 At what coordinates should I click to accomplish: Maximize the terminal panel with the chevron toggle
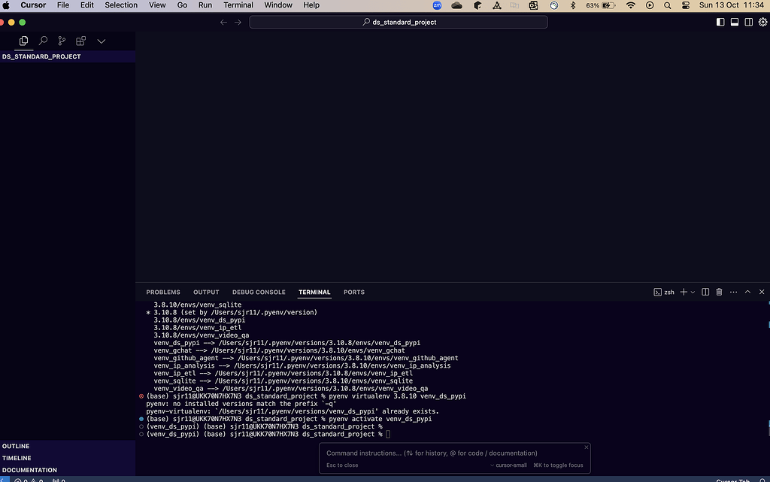click(747, 292)
